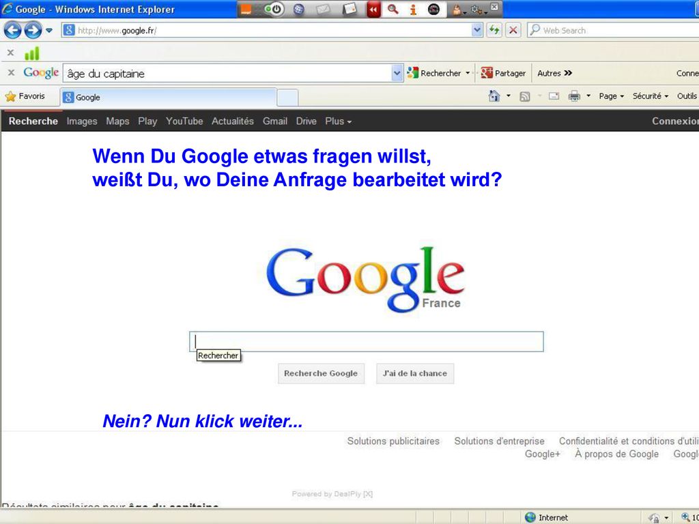
Task: Click the Google+ Partager button
Action: pyautogui.click(x=503, y=73)
